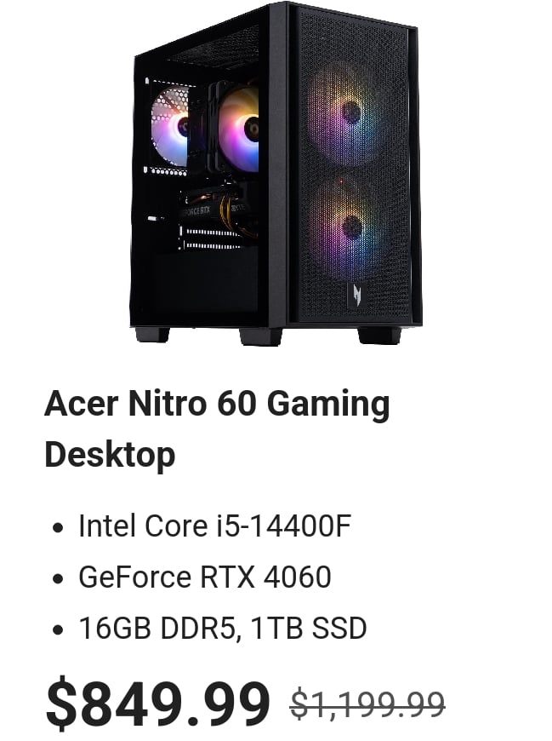552x741 pixels.
Task: Click the crossed-out $1,199.99 original price
Action: click(367, 704)
